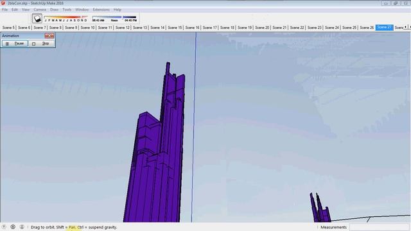Open the Tools menu
The image size is (411, 231).
67,10
